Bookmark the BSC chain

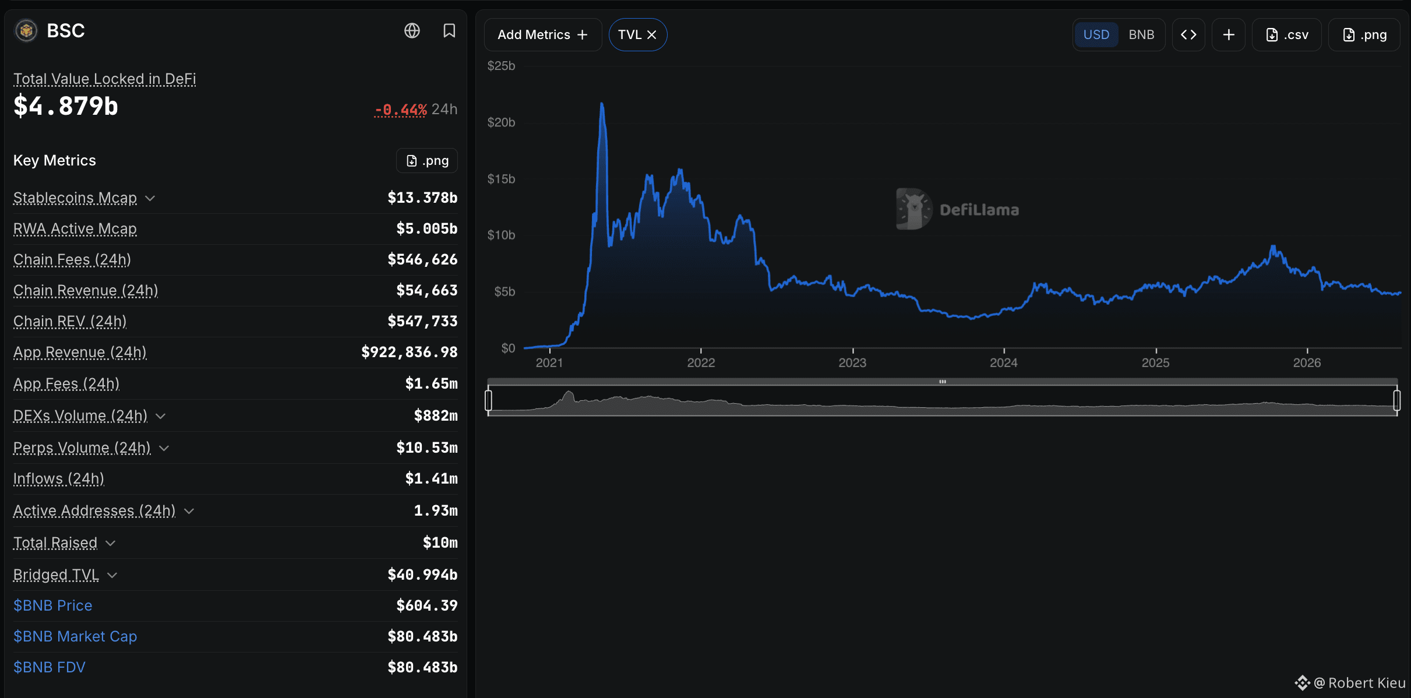449,30
